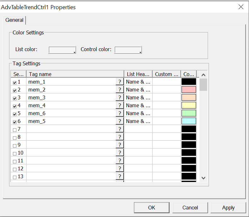Open List Header dropdown for mem_6

click(x=138, y=113)
